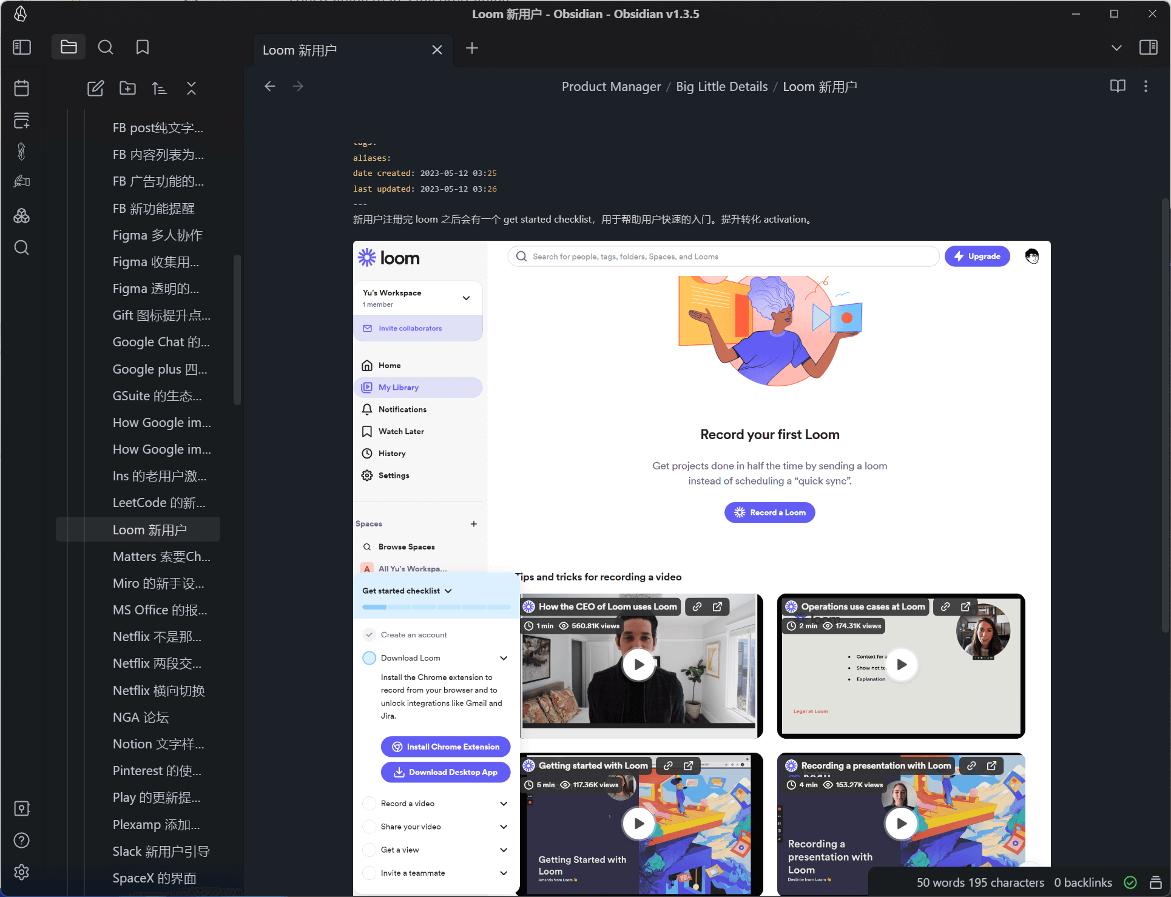Viewport: 1171px width, 897px height.
Task: Toggle the left sidebar
Action: (22, 47)
